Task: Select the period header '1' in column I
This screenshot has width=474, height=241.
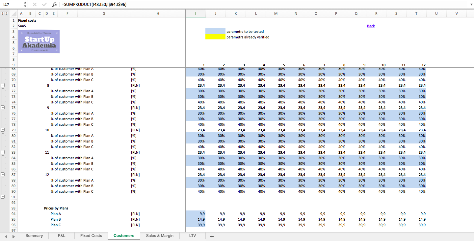Action: [x=204, y=65]
